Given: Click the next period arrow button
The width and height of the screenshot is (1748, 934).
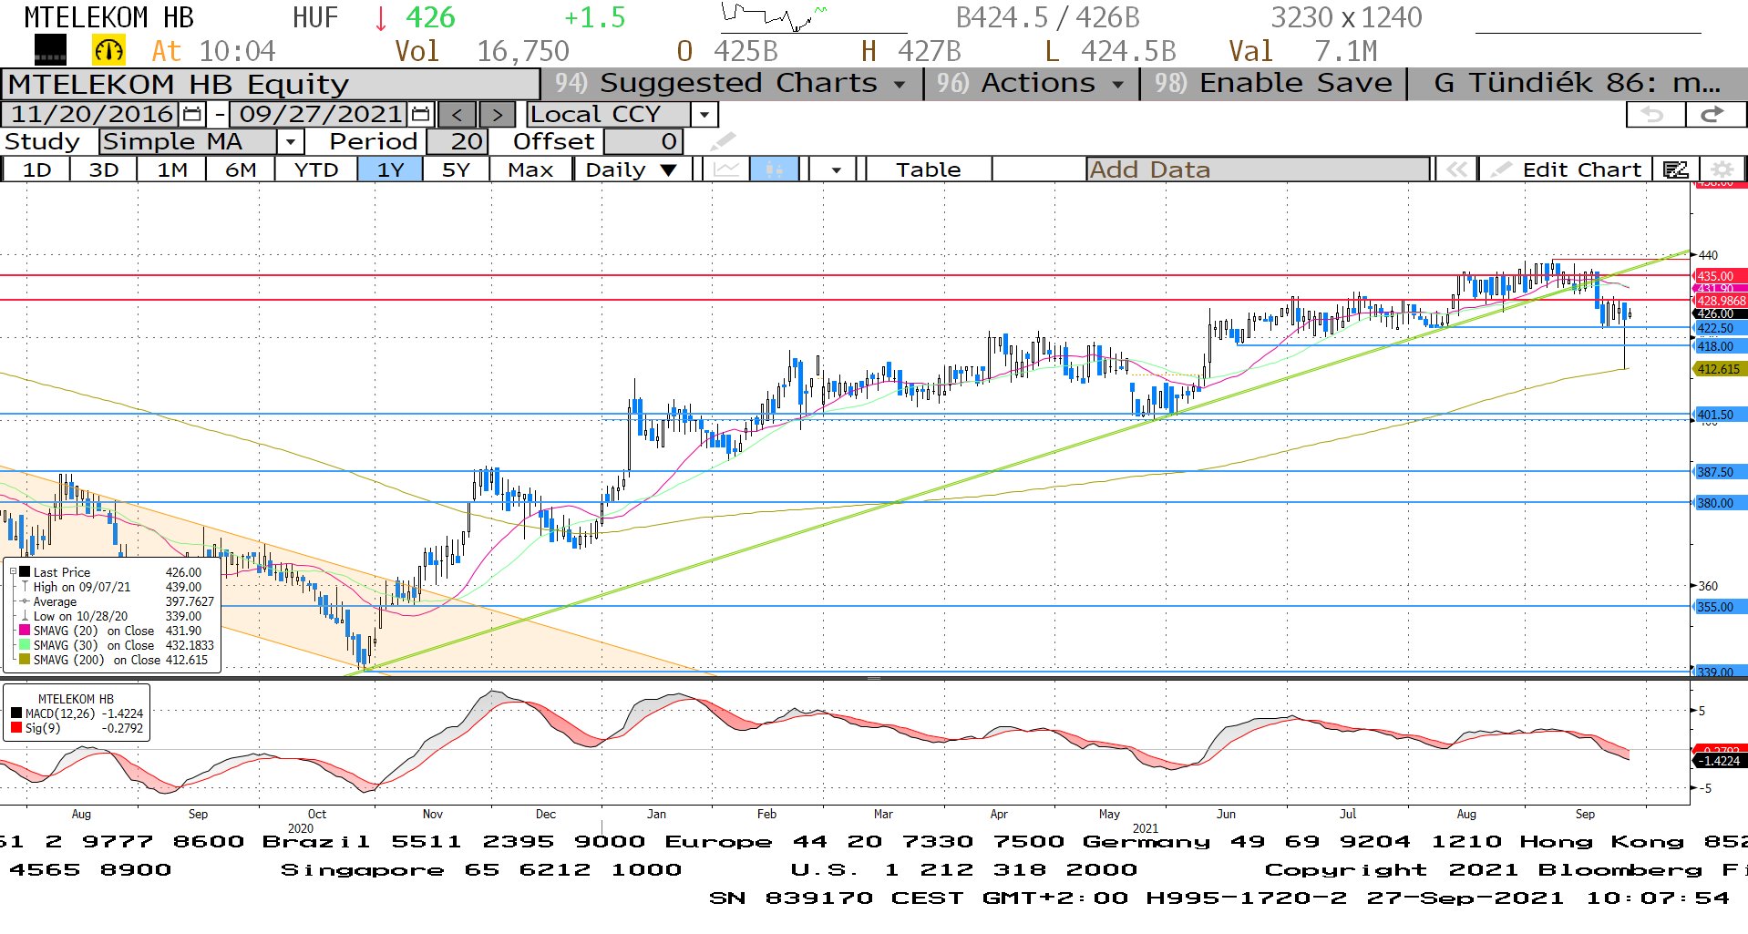Looking at the screenshot, I should point(497,115).
